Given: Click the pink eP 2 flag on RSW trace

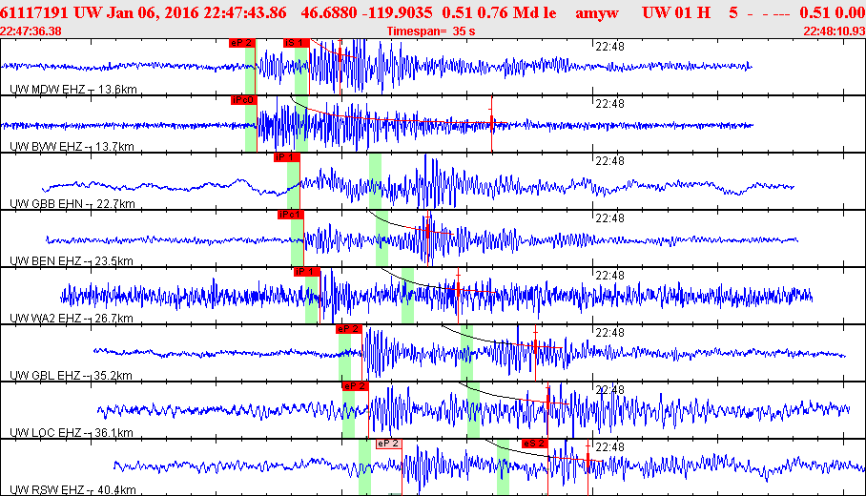Looking at the screenshot, I should click(x=388, y=444).
